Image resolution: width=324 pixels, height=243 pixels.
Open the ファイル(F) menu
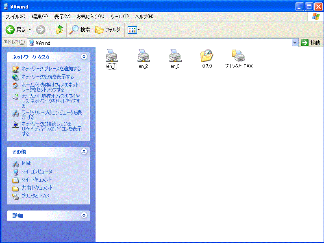coord(15,17)
